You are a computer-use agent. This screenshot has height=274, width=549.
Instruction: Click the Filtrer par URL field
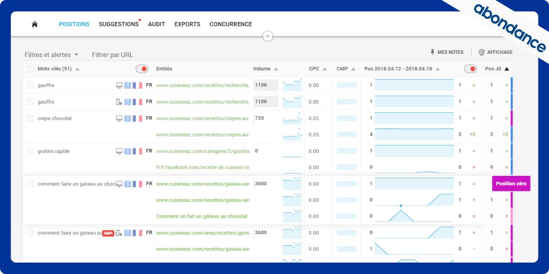(x=112, y=55)
